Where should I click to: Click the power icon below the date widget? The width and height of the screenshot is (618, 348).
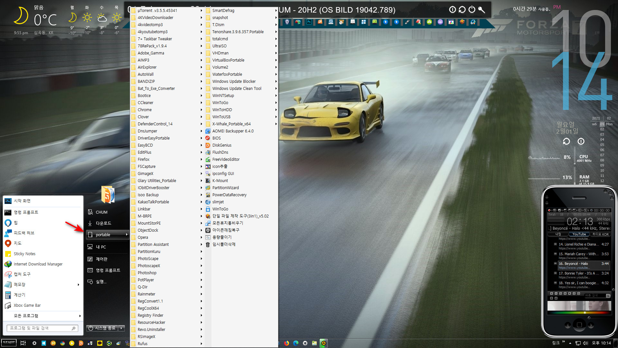[x=581, y=141]
